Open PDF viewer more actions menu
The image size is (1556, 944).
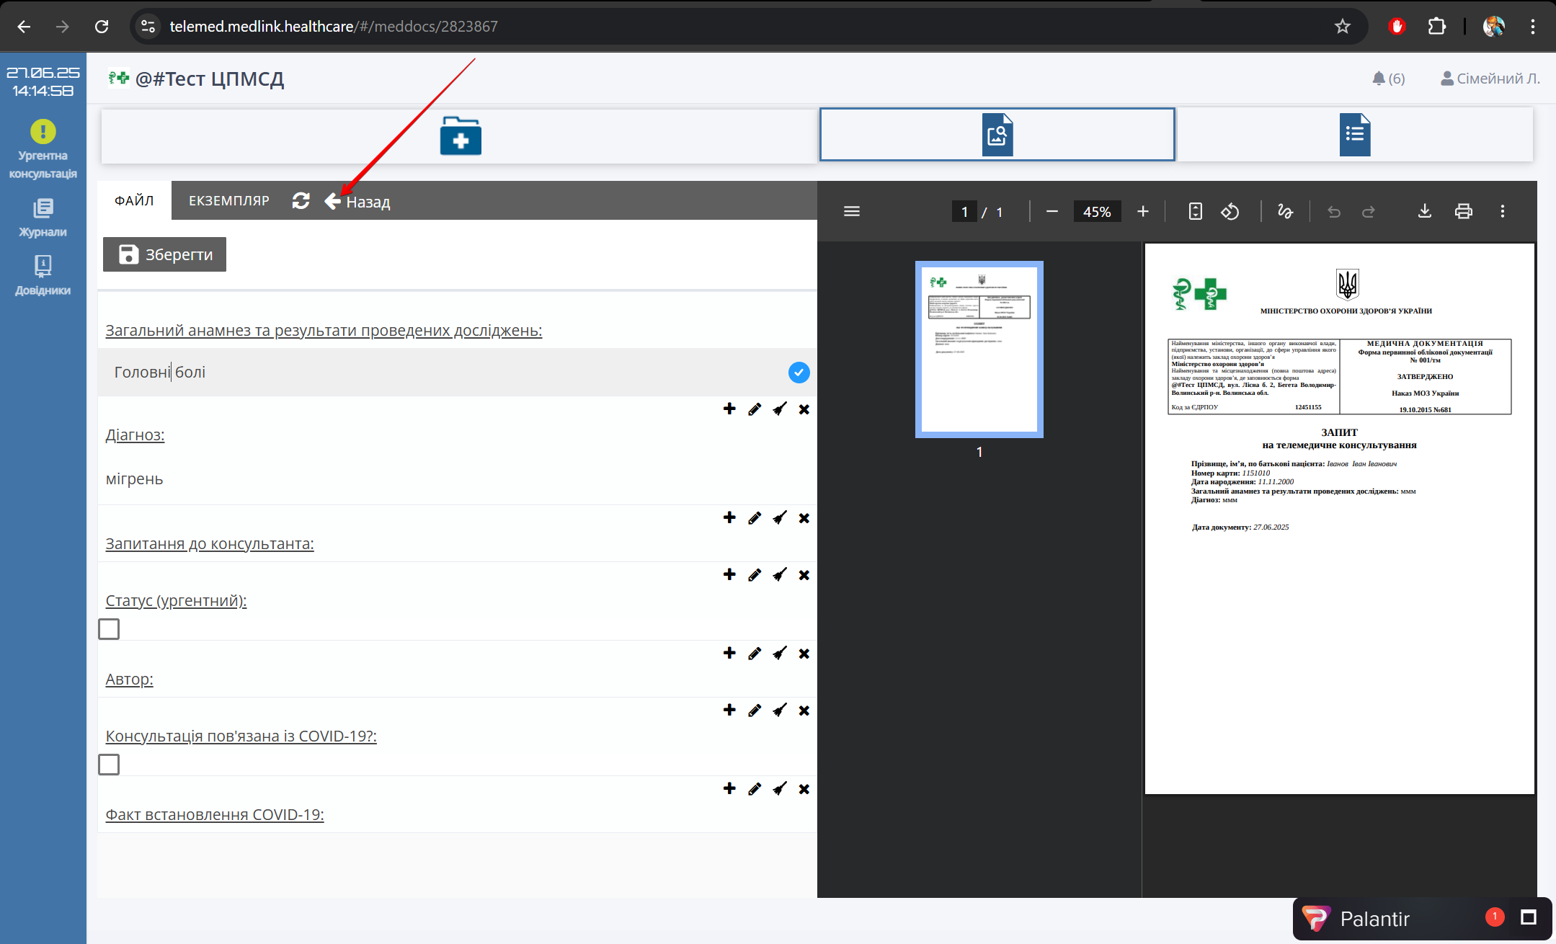click(1502, 211)
